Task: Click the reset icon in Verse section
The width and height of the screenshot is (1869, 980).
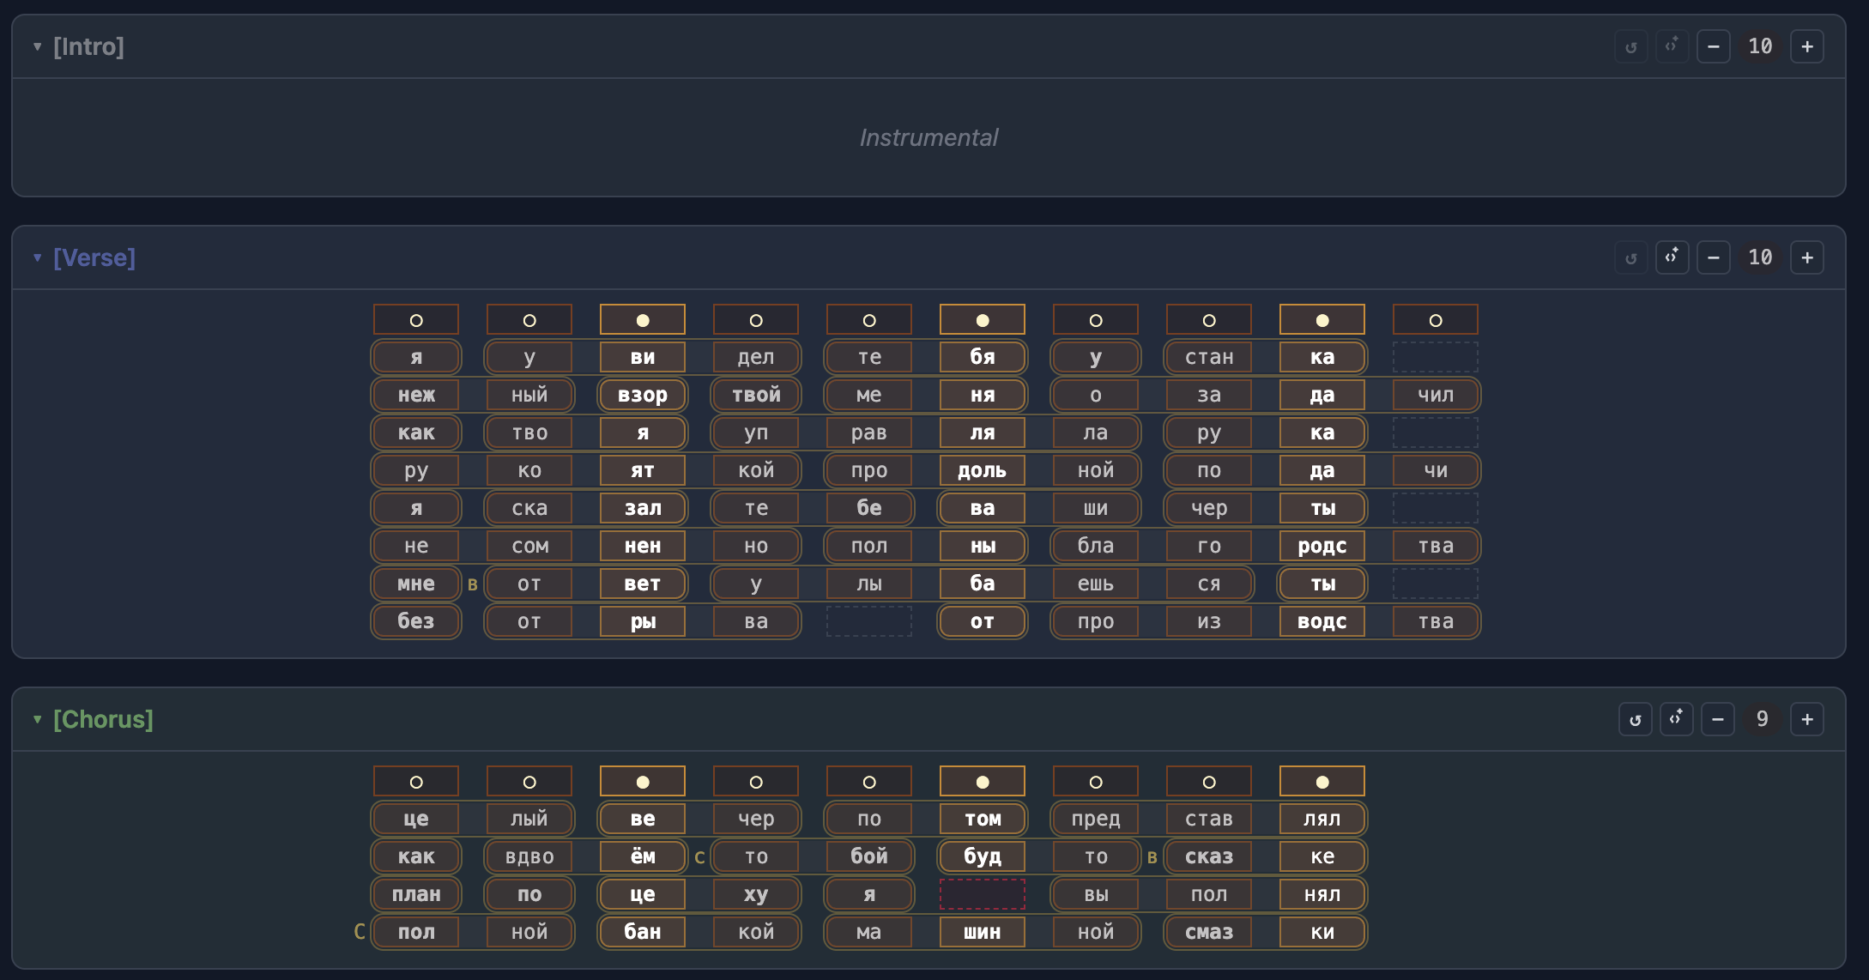Action: [x=1631, y=257]
